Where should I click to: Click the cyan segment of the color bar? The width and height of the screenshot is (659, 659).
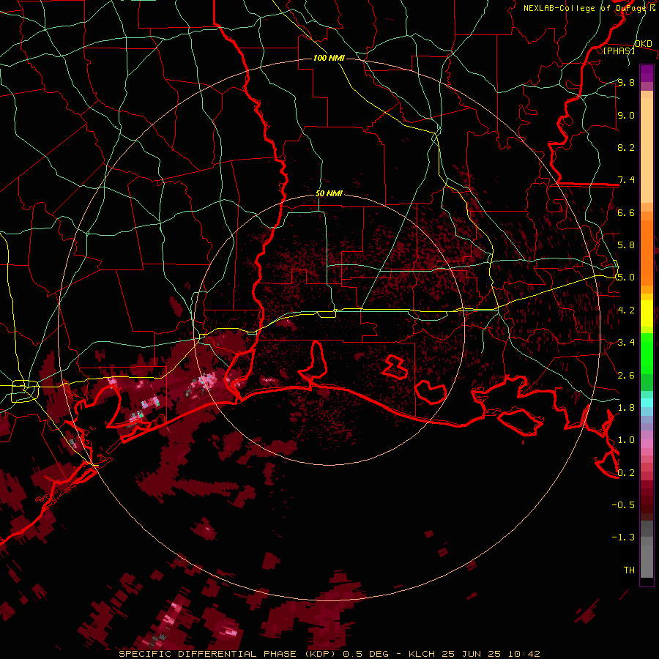pyautogui.click(x=647, y=403)
